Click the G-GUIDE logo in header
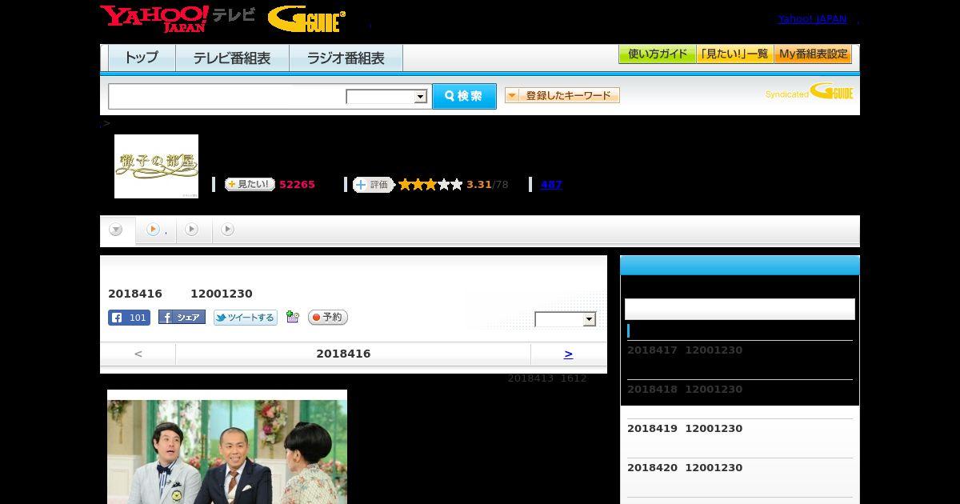The image size is (960, 504). (306, 19)
